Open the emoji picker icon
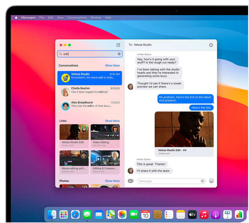 [211, 181]
